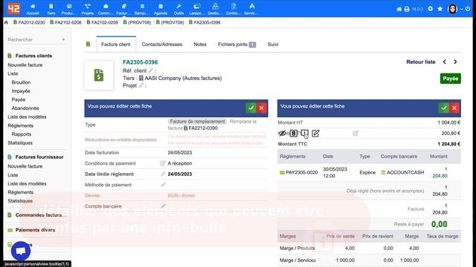Click the edit pencil icon beside tooltip icon

315,133
